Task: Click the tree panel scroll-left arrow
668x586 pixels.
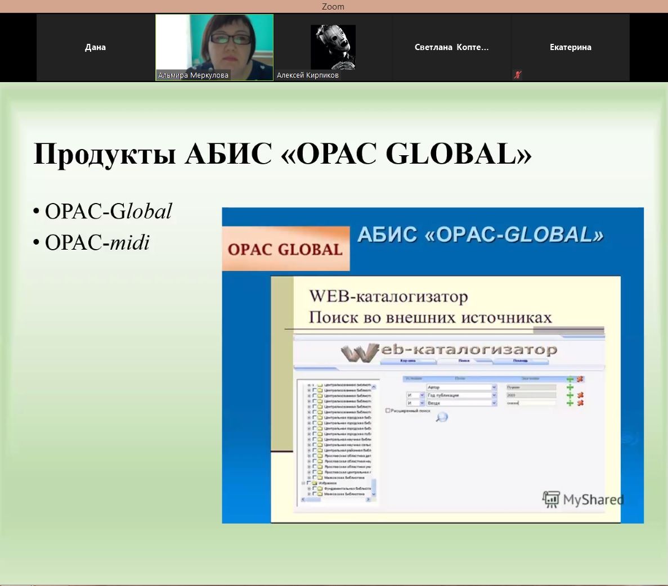Action: tap(303, 499)
